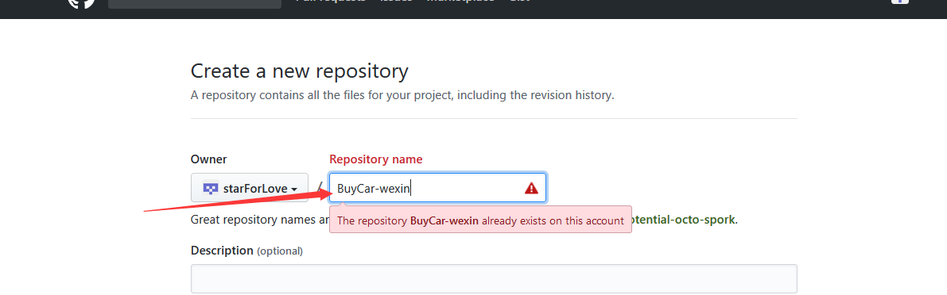
Task: Click the already exists error tooltip
Action: (481, 220)
